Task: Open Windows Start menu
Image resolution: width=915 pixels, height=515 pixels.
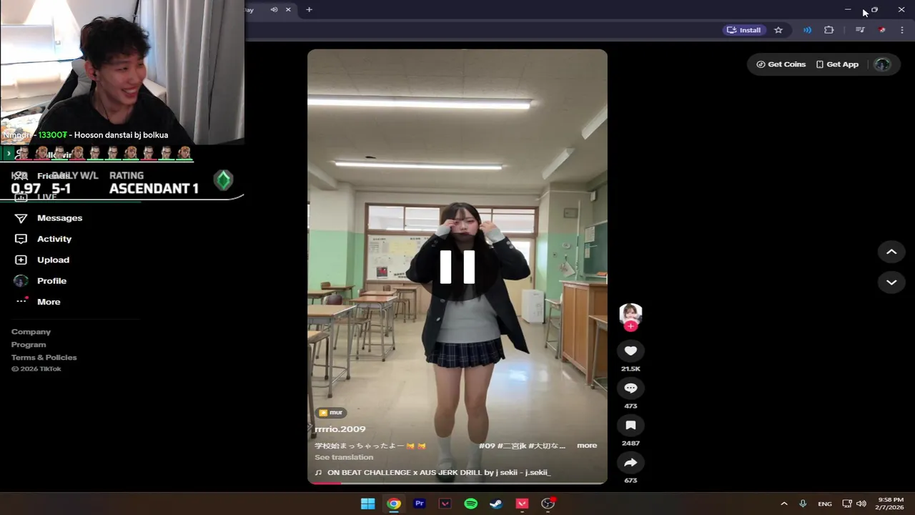Action: (x=367, y=504)
